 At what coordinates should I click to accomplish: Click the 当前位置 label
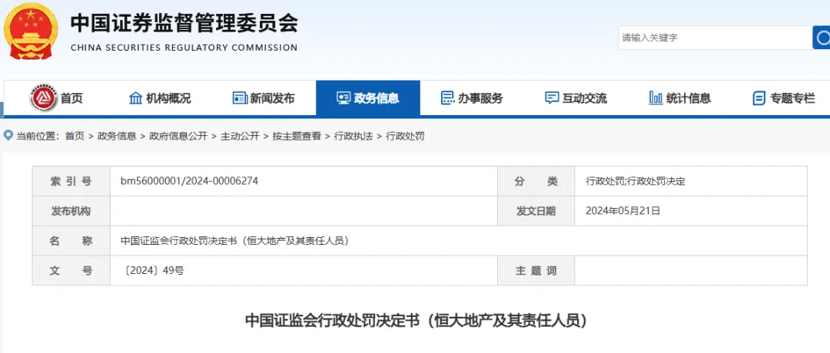pos(38,137)
